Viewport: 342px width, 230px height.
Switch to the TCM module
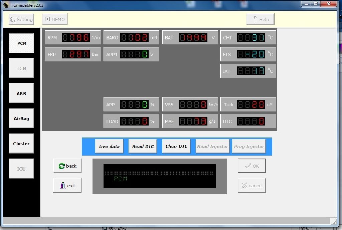[x=21, y=68]
